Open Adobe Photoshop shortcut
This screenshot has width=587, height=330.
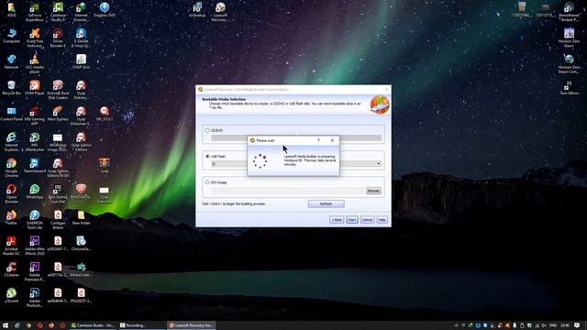[35, 297]
